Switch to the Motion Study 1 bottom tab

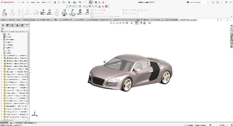point(29,123)
